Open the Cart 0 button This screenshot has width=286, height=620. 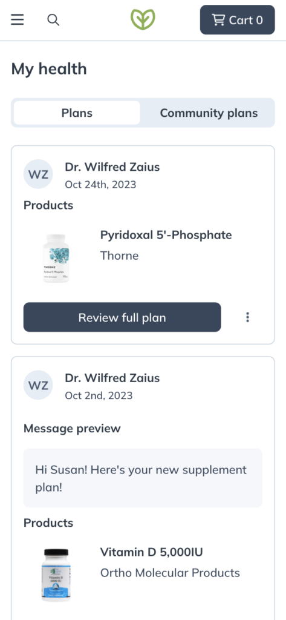(x=238, y=20)
